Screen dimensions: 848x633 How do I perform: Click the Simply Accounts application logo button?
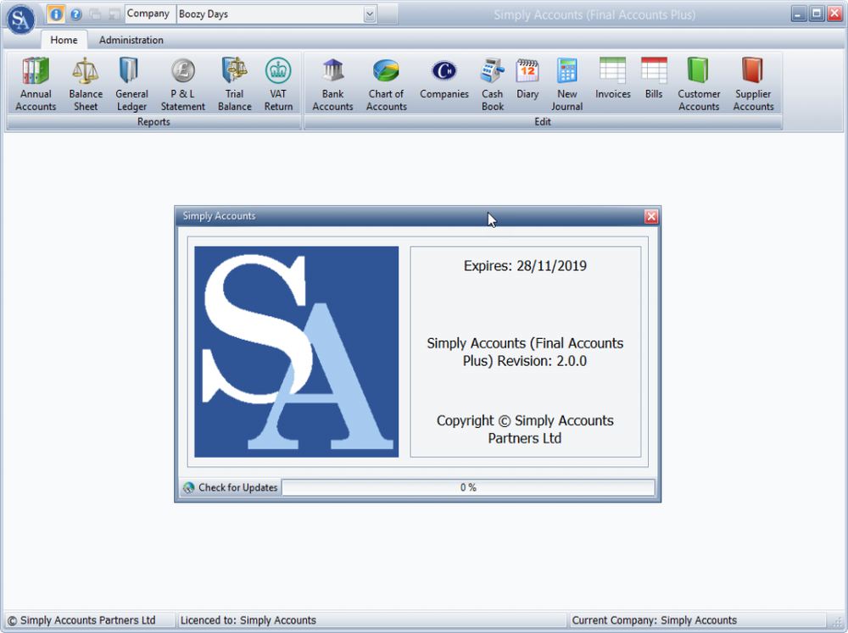(x=20, y=19)
